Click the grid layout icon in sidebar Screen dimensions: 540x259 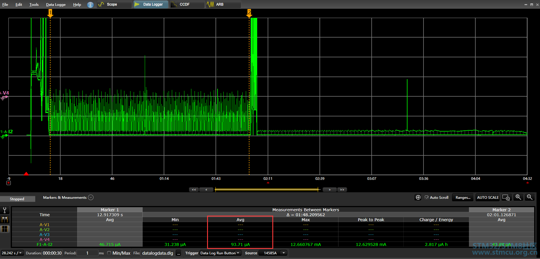pos(5,229)
